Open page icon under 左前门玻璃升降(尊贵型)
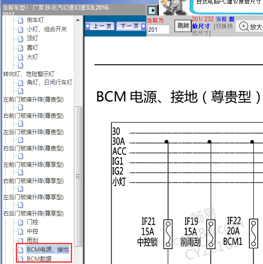 (x=21, y=107)
